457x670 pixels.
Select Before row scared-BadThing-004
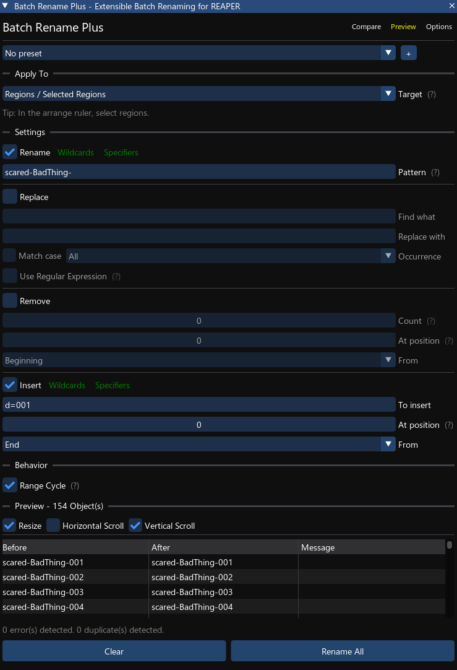point(43,607)
